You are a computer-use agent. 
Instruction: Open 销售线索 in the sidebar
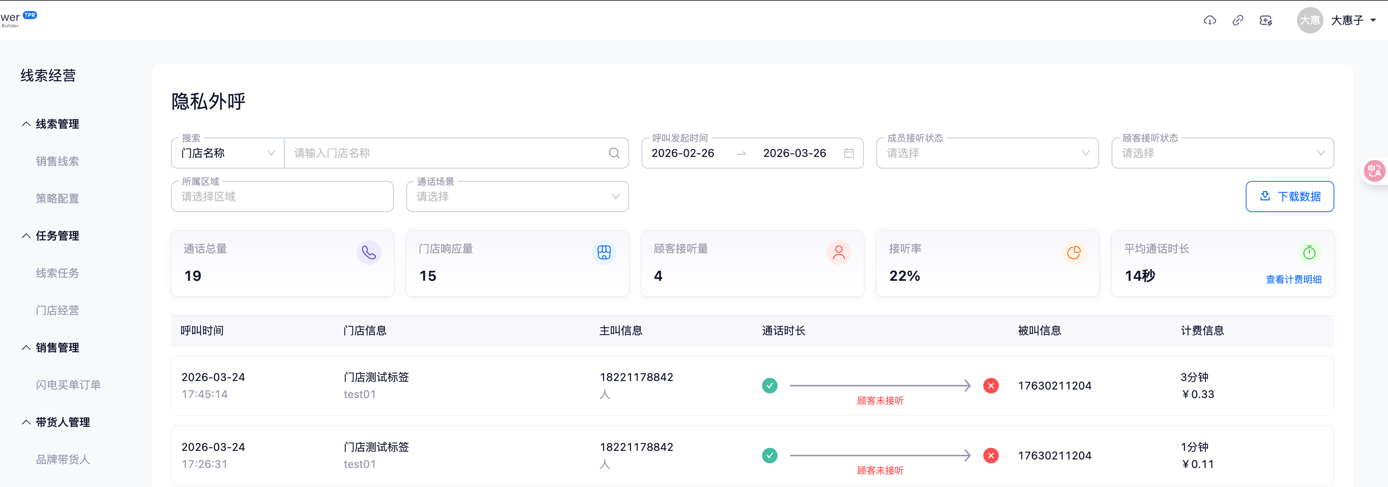click(58, 162)
